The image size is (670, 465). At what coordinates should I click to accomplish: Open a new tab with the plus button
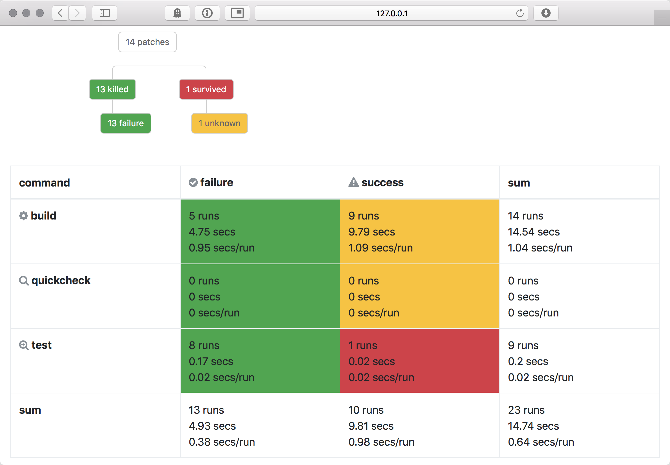[662, 18]
